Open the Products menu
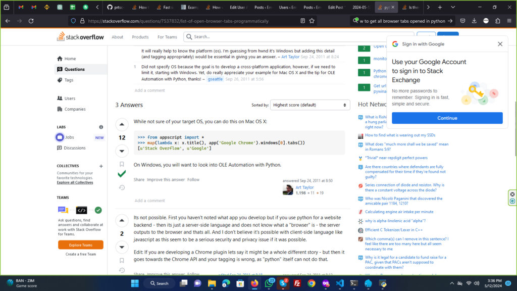517x291 pixels. click(x=140, y=37)
